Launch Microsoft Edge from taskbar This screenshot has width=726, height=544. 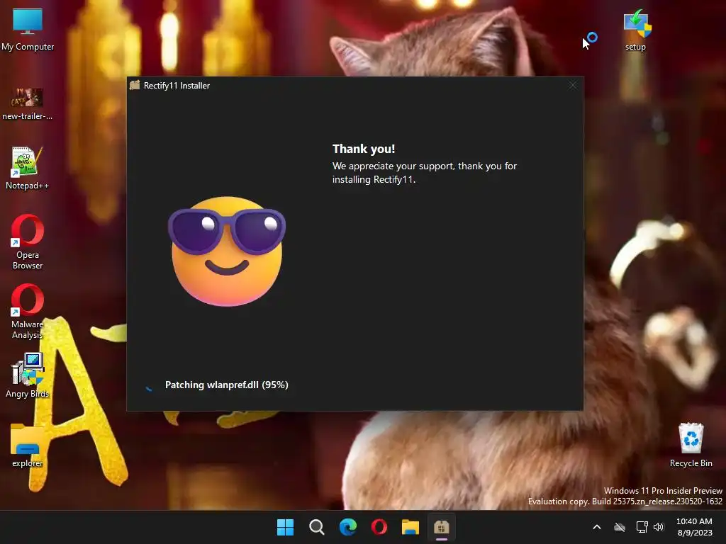(x=347, y=527)
